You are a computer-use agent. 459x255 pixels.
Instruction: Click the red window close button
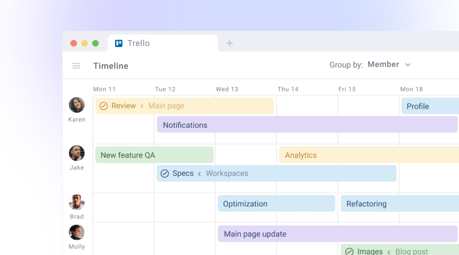click(74, 43)
